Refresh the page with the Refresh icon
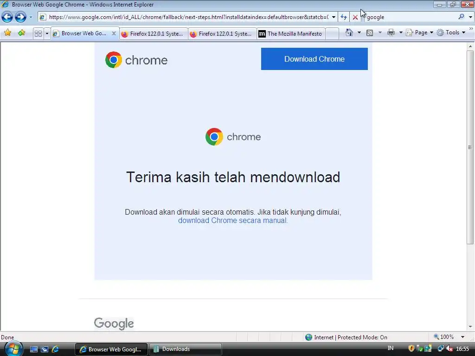Screen dimensions: 475x356 tap(344, 17)
